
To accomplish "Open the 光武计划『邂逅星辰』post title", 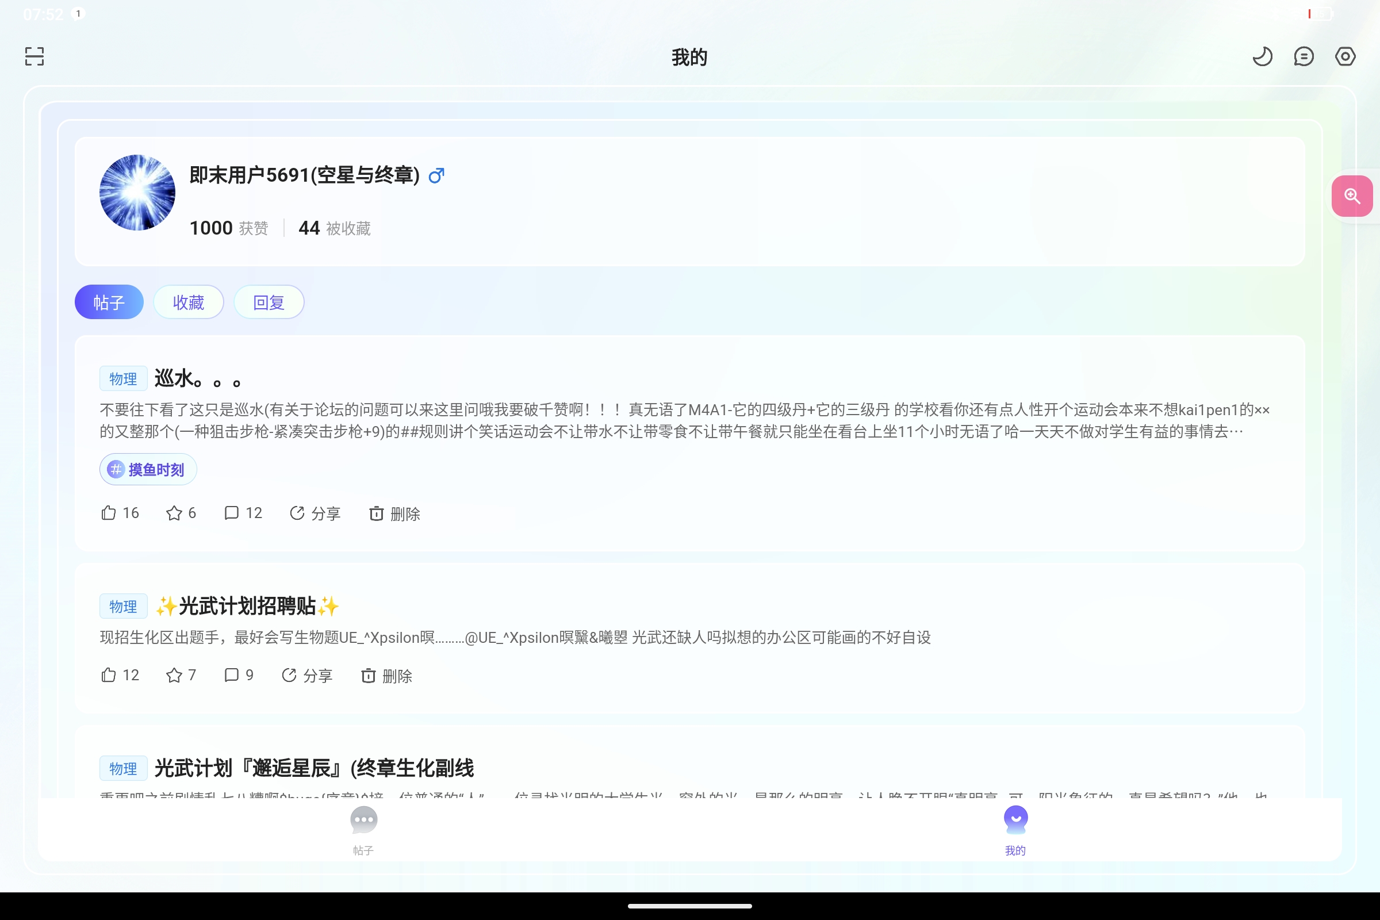I will pos(314,768).
